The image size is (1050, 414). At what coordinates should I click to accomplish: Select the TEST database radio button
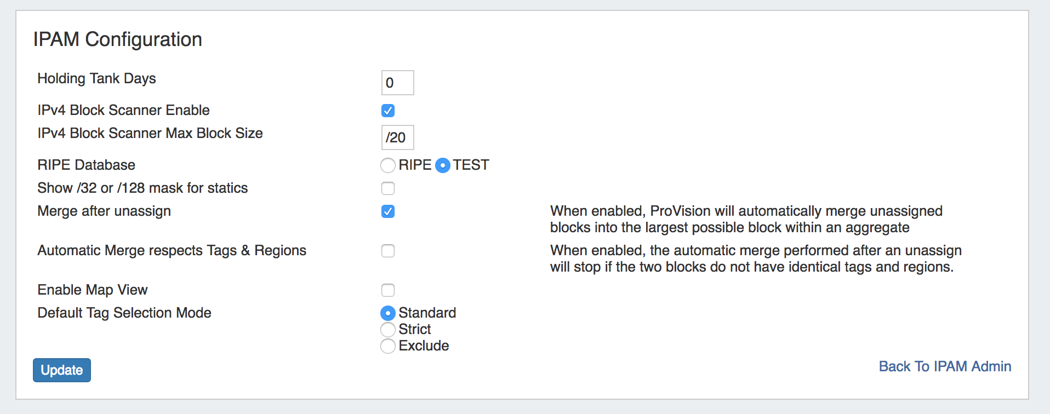(443, 165)
